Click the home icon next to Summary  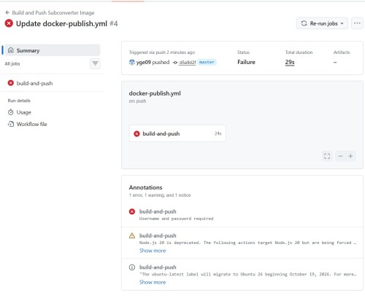pyautogui.click(x=11, y=50)
